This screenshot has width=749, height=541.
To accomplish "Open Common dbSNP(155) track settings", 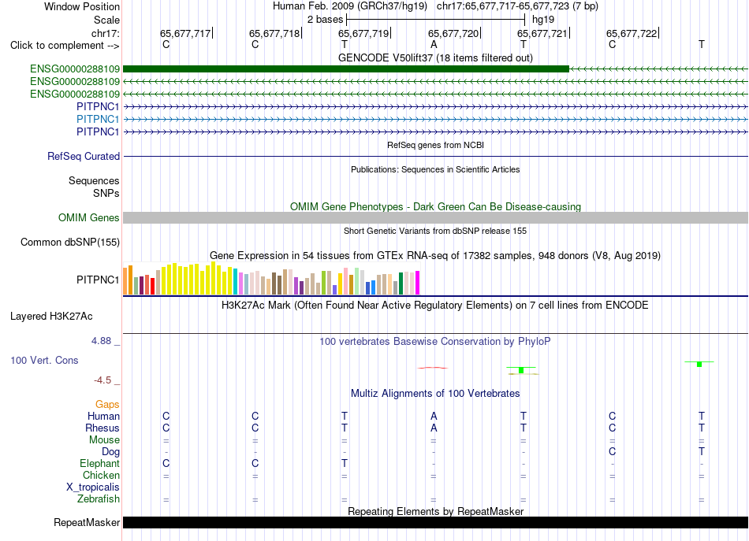I will (70, 242).
